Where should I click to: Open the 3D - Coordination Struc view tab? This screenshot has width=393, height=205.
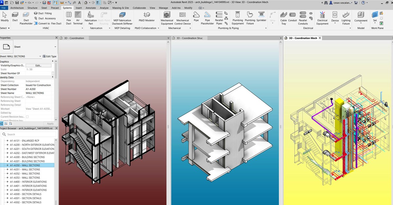click(x=190, y=38)
